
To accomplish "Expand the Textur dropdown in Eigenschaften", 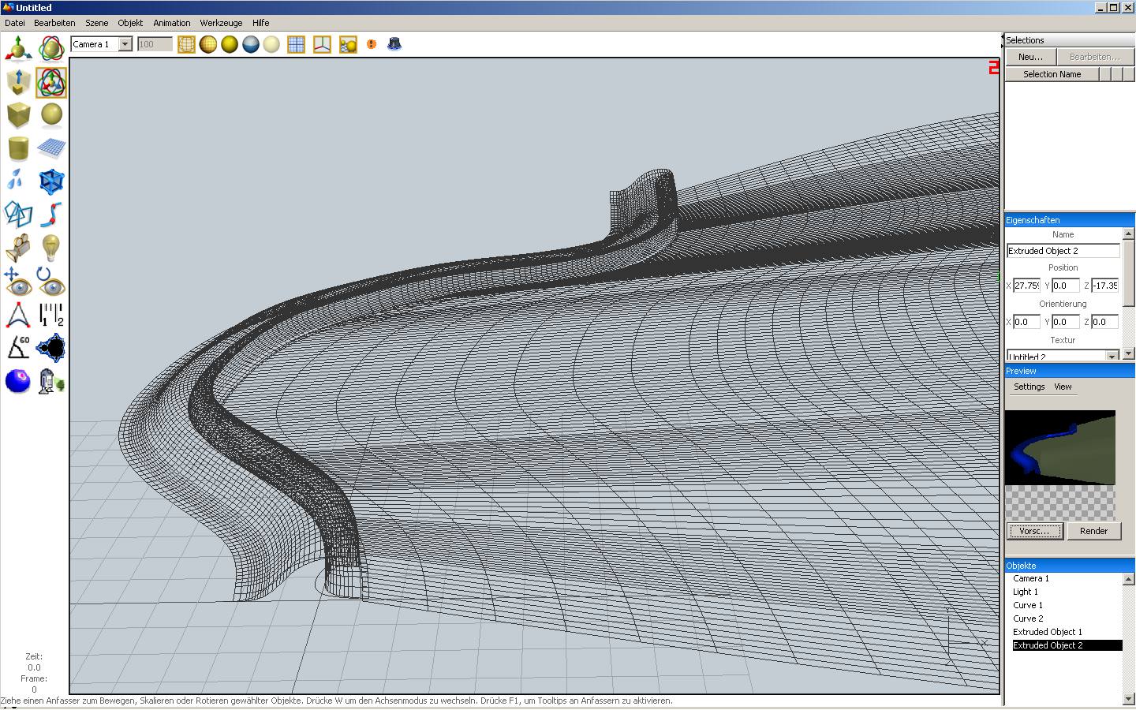I will [x=1112, y=357].
